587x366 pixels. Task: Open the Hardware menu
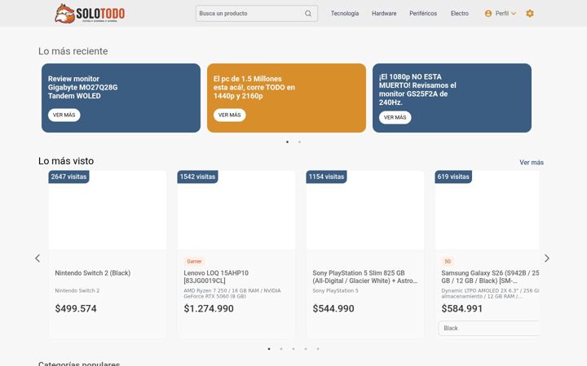[384, 14]
